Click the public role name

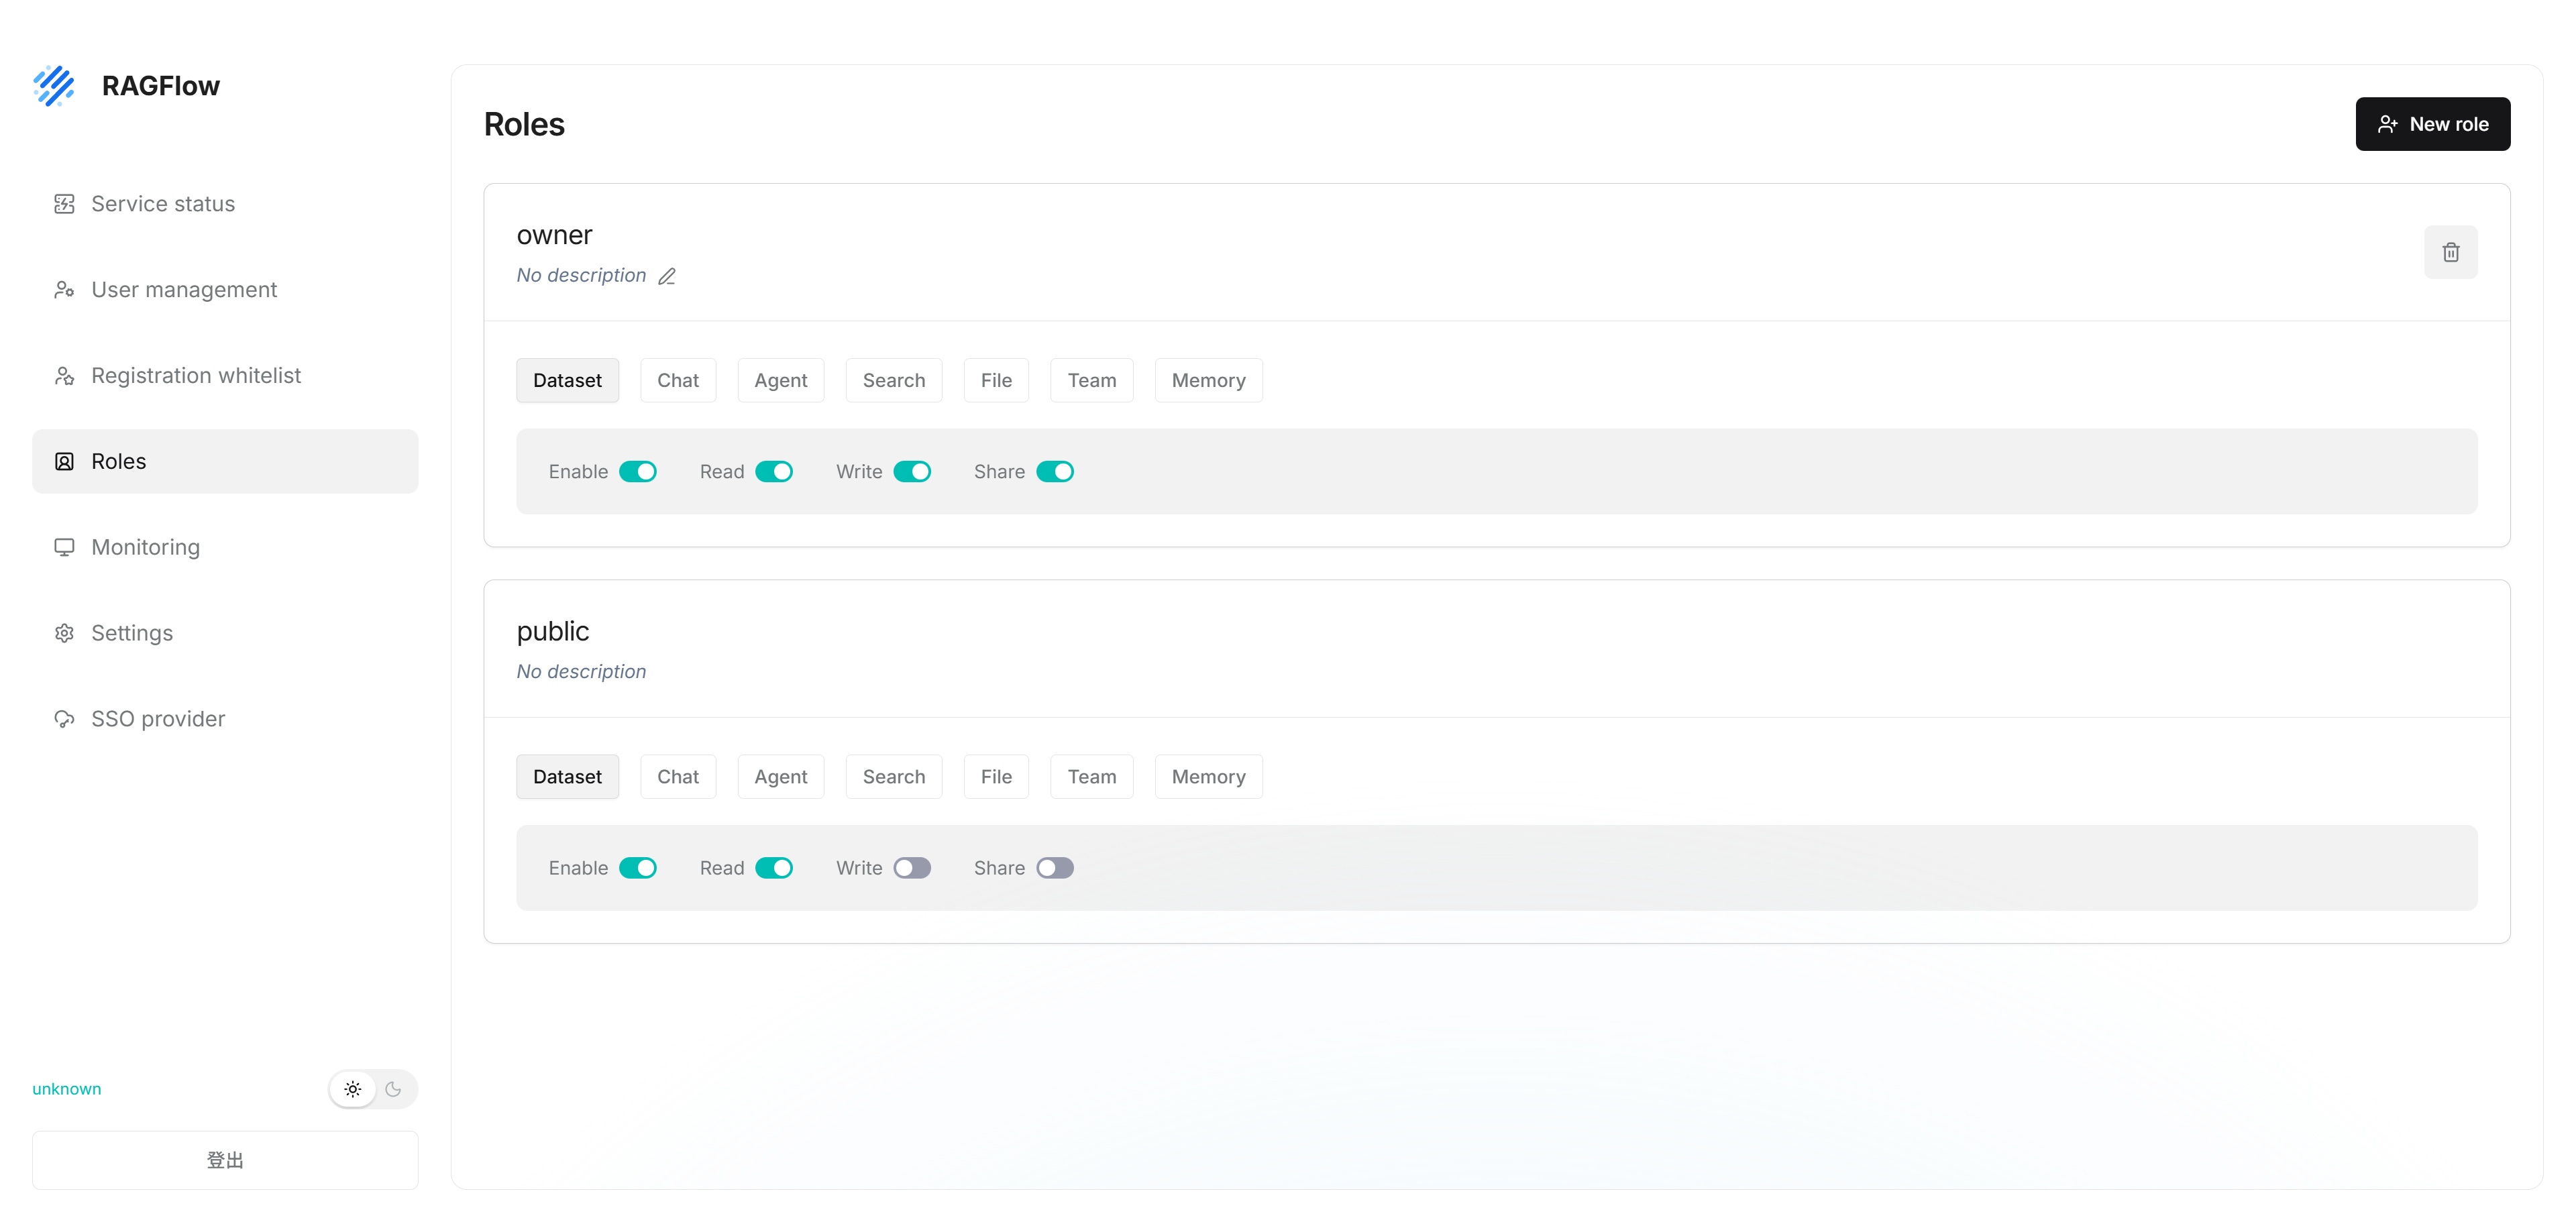[x=553, y=632]
